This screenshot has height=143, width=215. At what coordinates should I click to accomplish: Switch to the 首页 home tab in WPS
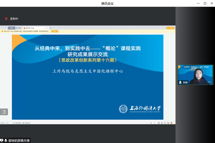12,28
